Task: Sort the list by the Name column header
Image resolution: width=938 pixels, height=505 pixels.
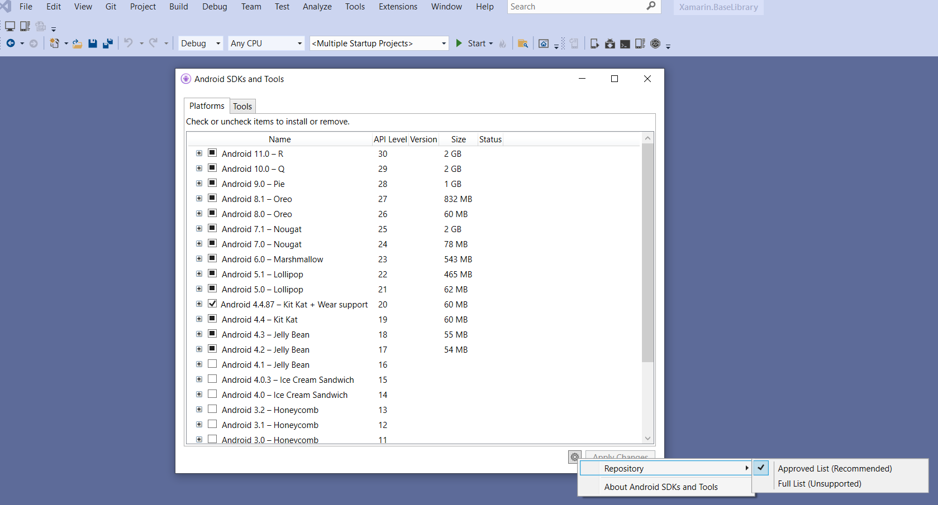Action: tap(279, 140)
